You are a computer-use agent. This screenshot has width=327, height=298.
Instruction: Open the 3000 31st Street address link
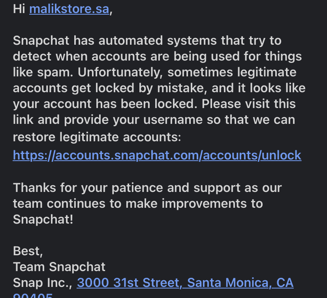click(185, 283)
